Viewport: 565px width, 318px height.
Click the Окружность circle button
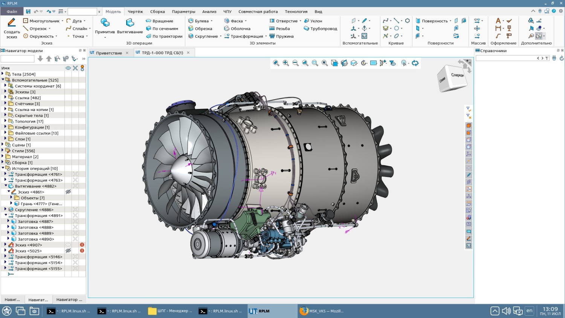point(38,37)
